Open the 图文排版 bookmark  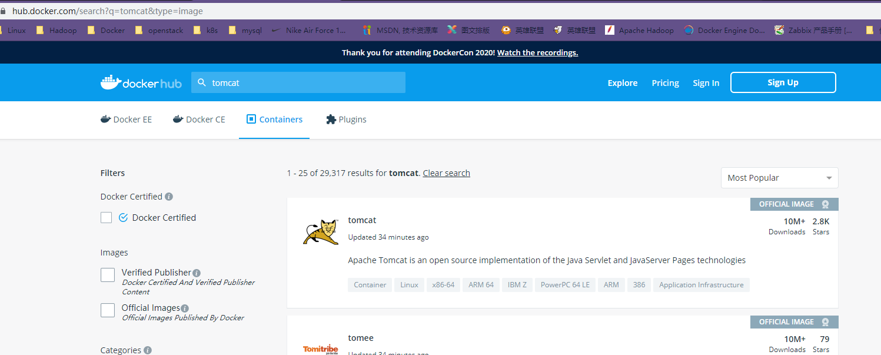tap(468, 30)
